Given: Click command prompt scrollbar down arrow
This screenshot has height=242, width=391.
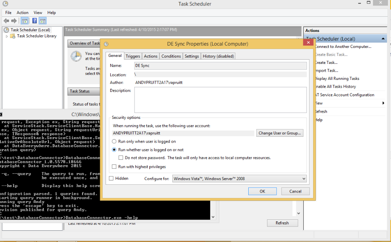Looking at the screenshot, I should [x=213, y=217].
